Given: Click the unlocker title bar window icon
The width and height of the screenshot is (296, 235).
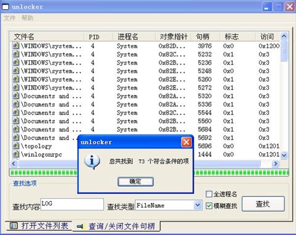Looking at the screenshot, I should click(x=6, y=7).
